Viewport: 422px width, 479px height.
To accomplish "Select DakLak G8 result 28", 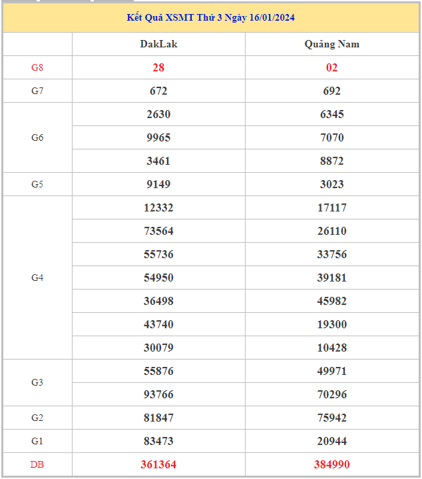I will coord(158,67).
